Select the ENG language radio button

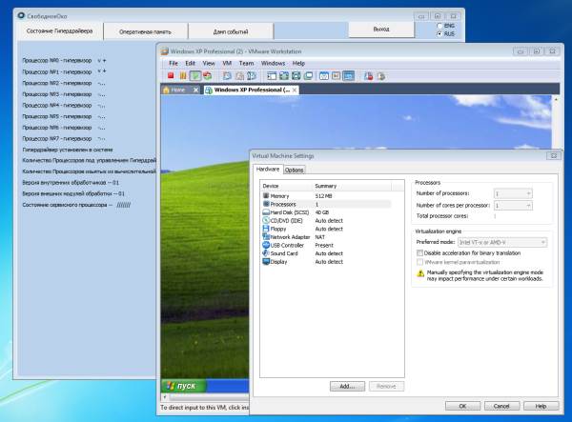click(439, 26)
